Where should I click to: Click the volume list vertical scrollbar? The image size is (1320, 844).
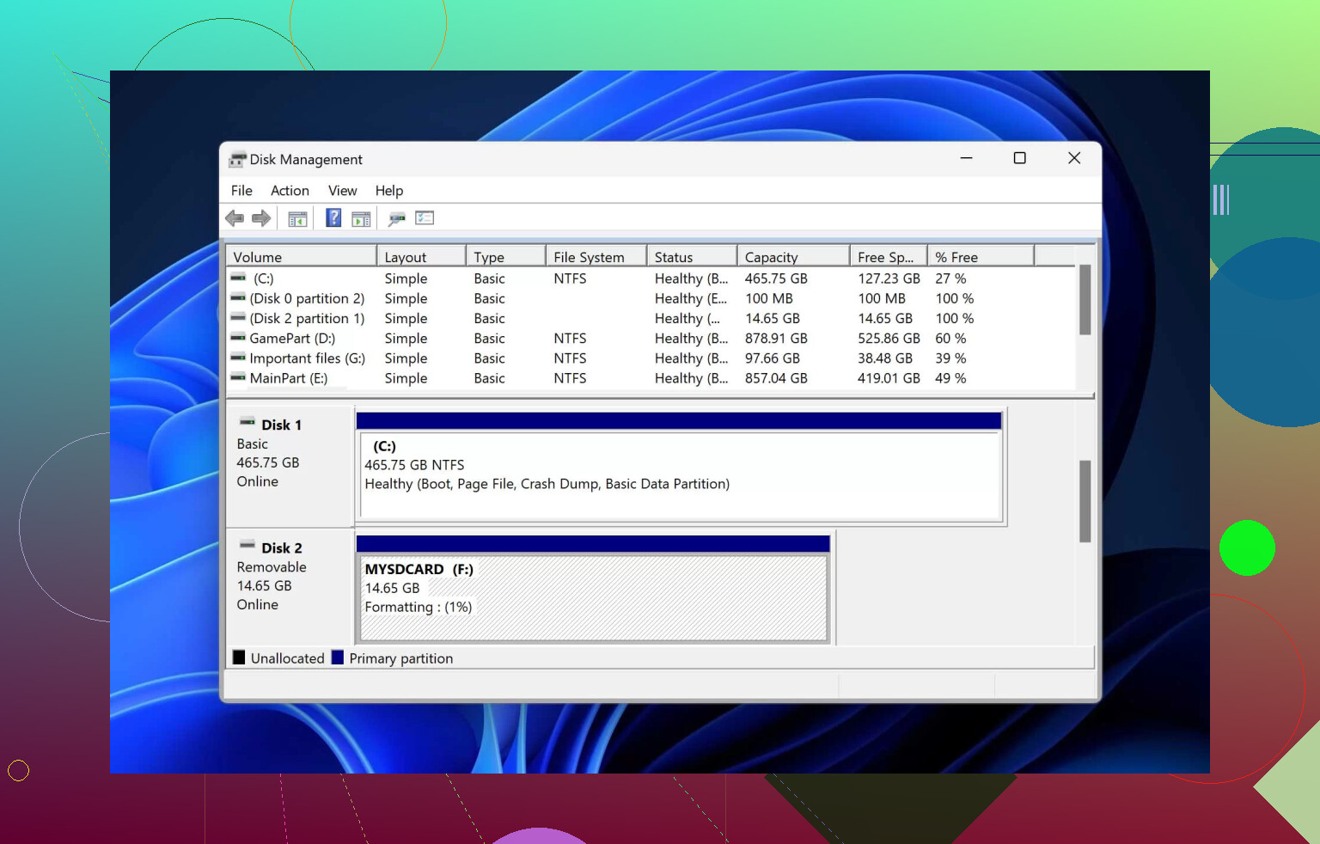[x=1085, y=300]
